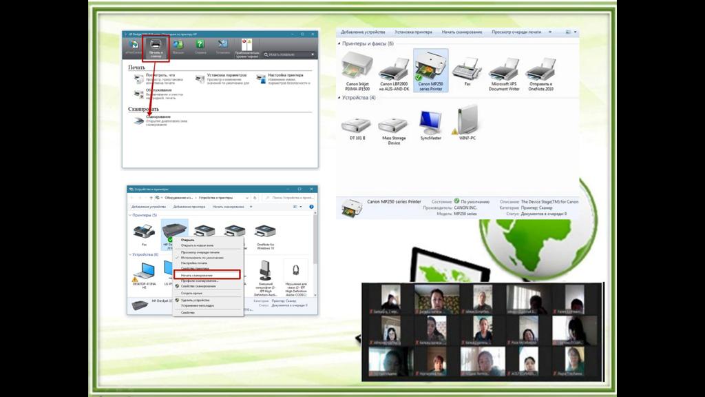Click the Fax icon in Windows 10 printers list
This screenshot has width=705, height=397.
(x=144, y=233)
